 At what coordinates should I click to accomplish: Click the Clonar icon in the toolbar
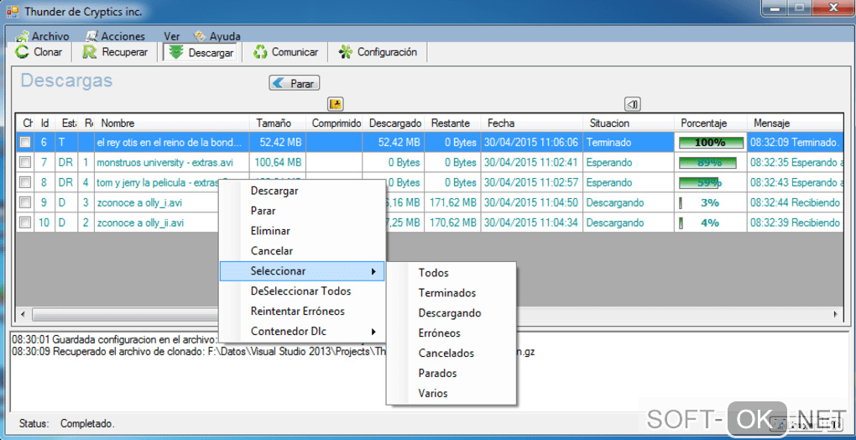click(23, 52)
